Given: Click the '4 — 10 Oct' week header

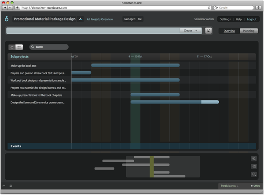Looking at the screenshot, I should tap(136, 57).
